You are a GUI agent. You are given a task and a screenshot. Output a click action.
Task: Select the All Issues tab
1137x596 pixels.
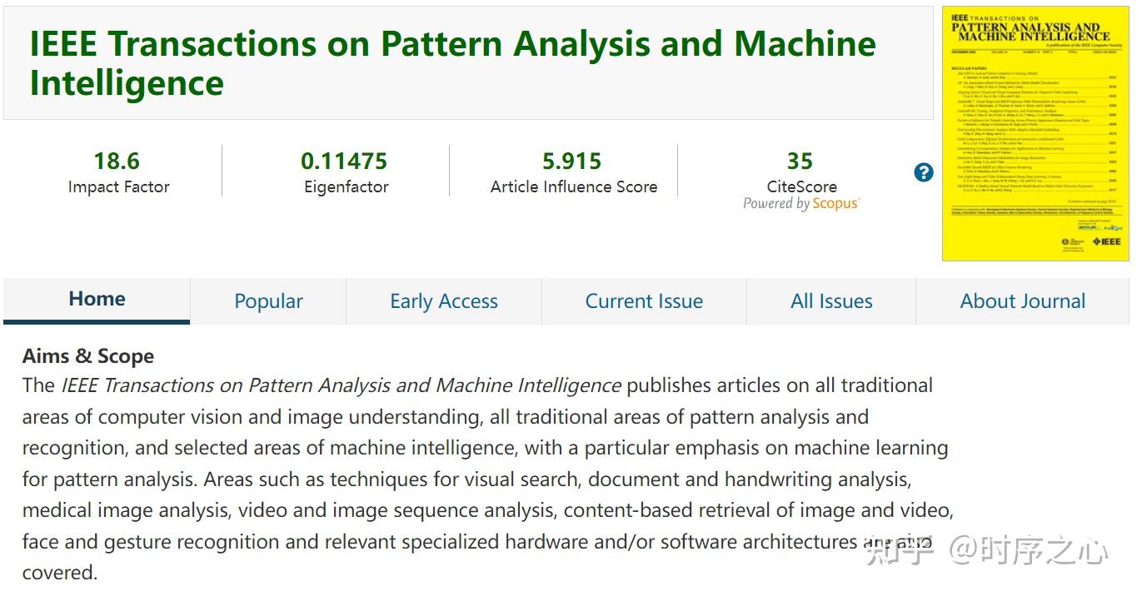[x=831, y=301]
